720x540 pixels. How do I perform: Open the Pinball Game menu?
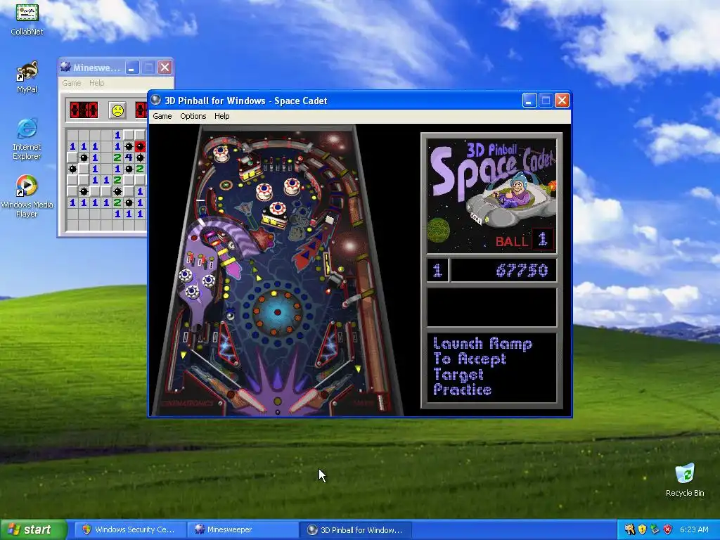(x=162, y=116)
